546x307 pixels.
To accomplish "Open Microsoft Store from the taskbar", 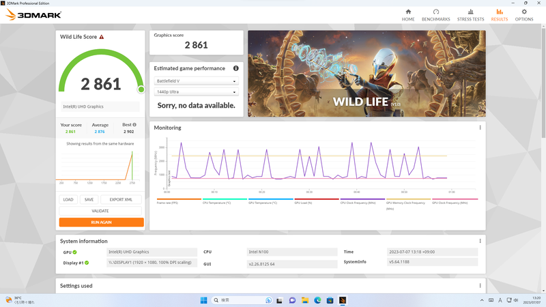I will click(330, 300).
